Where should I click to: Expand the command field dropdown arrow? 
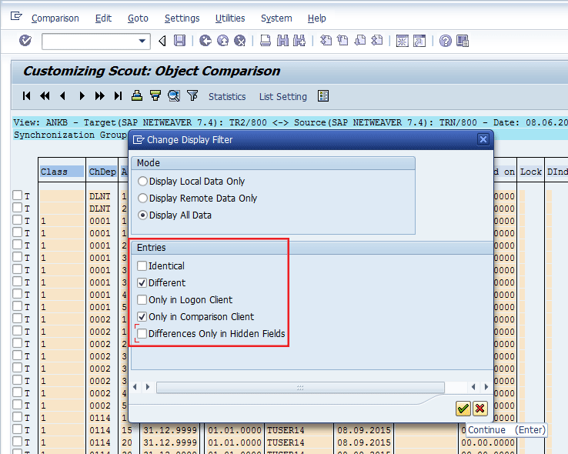tap(142, 41)
